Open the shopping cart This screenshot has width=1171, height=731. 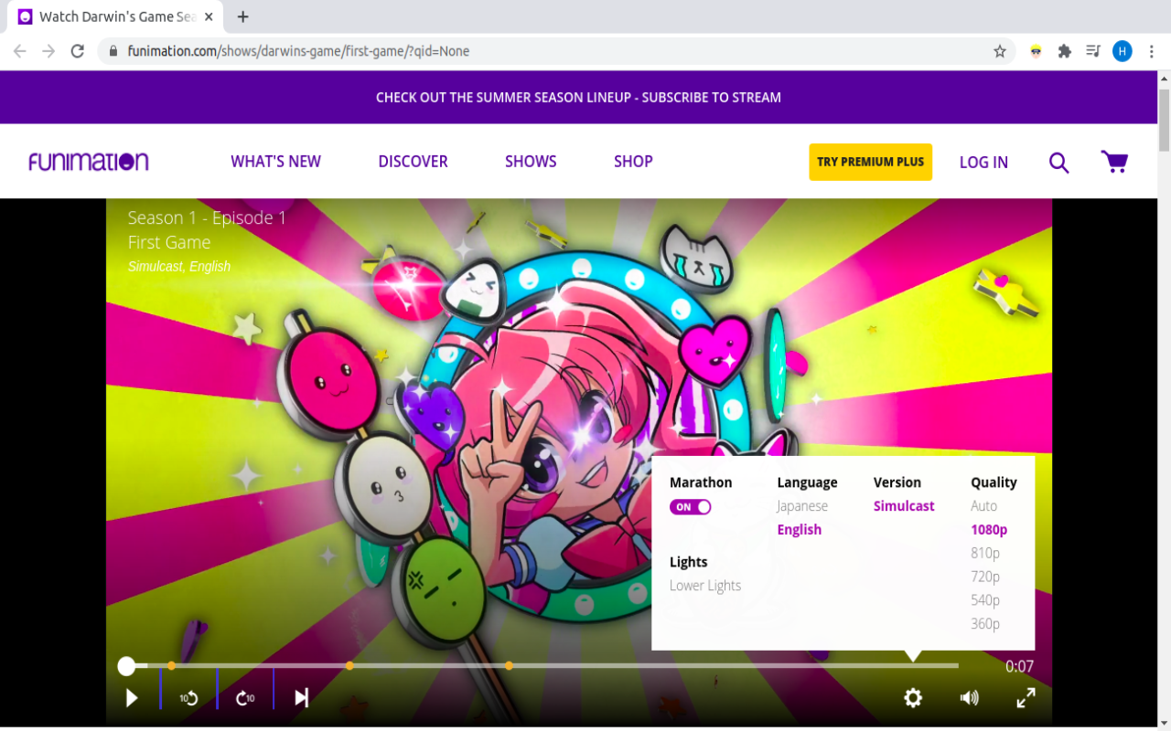point(1114,161)
